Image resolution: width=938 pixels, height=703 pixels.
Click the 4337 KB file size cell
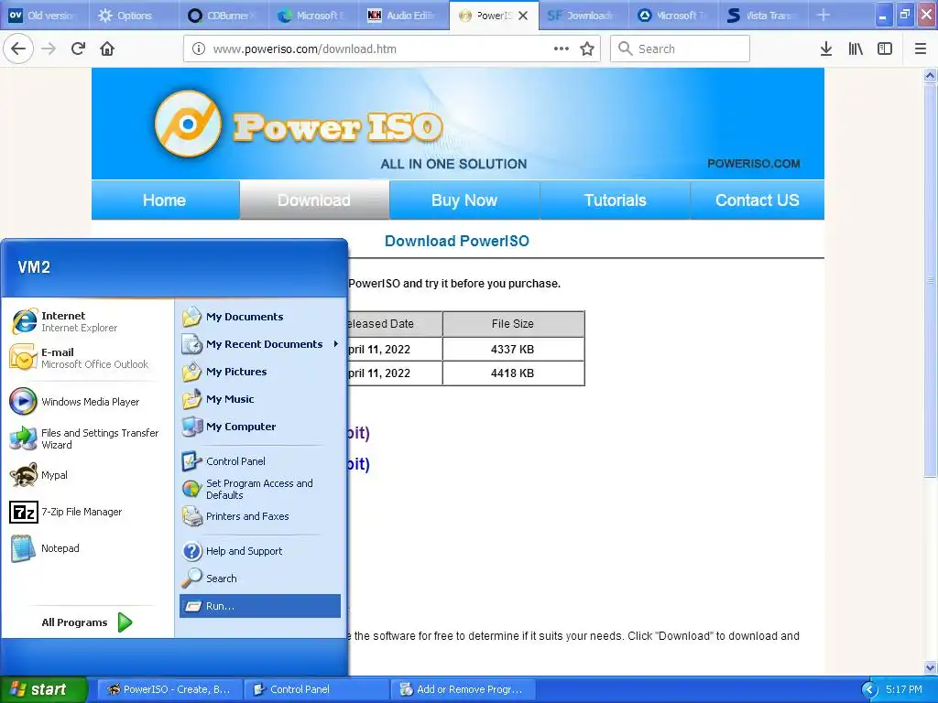pos(513,349)
